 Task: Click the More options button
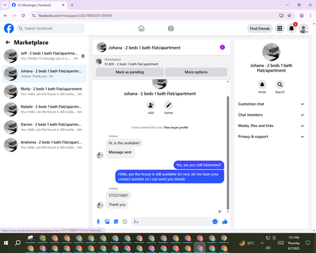(x=196, y=72)
